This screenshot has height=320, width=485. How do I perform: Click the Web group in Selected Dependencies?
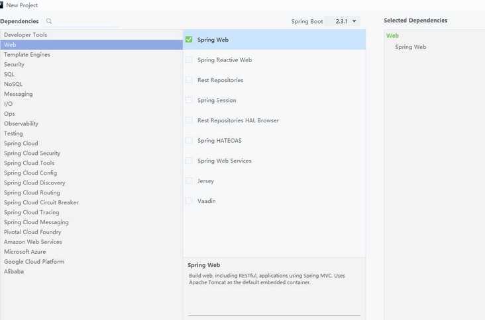coord(392,36)
